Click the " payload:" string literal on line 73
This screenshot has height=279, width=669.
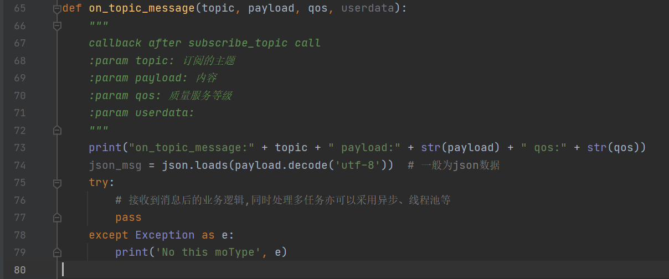pyautogui.click(x=364, y=148)
